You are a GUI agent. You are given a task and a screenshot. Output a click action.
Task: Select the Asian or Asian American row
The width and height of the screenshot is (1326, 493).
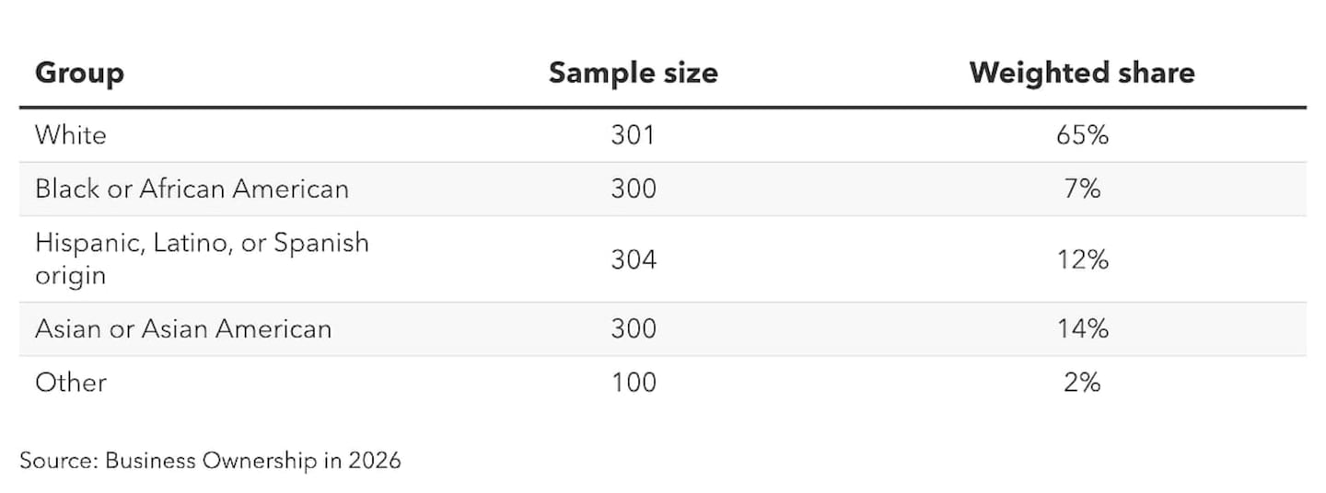[663, 329]
